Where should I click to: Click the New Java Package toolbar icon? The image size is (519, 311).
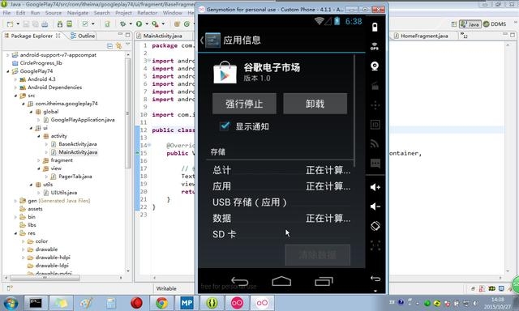[177, 23]
